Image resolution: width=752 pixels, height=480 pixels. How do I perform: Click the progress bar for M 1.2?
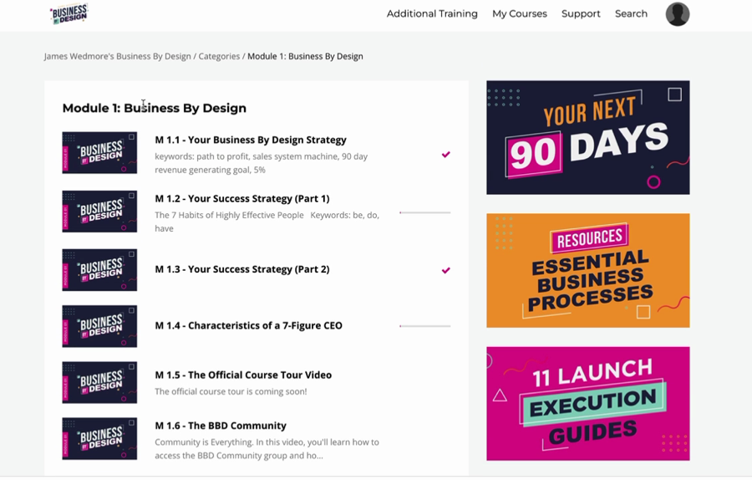[425, 212]
